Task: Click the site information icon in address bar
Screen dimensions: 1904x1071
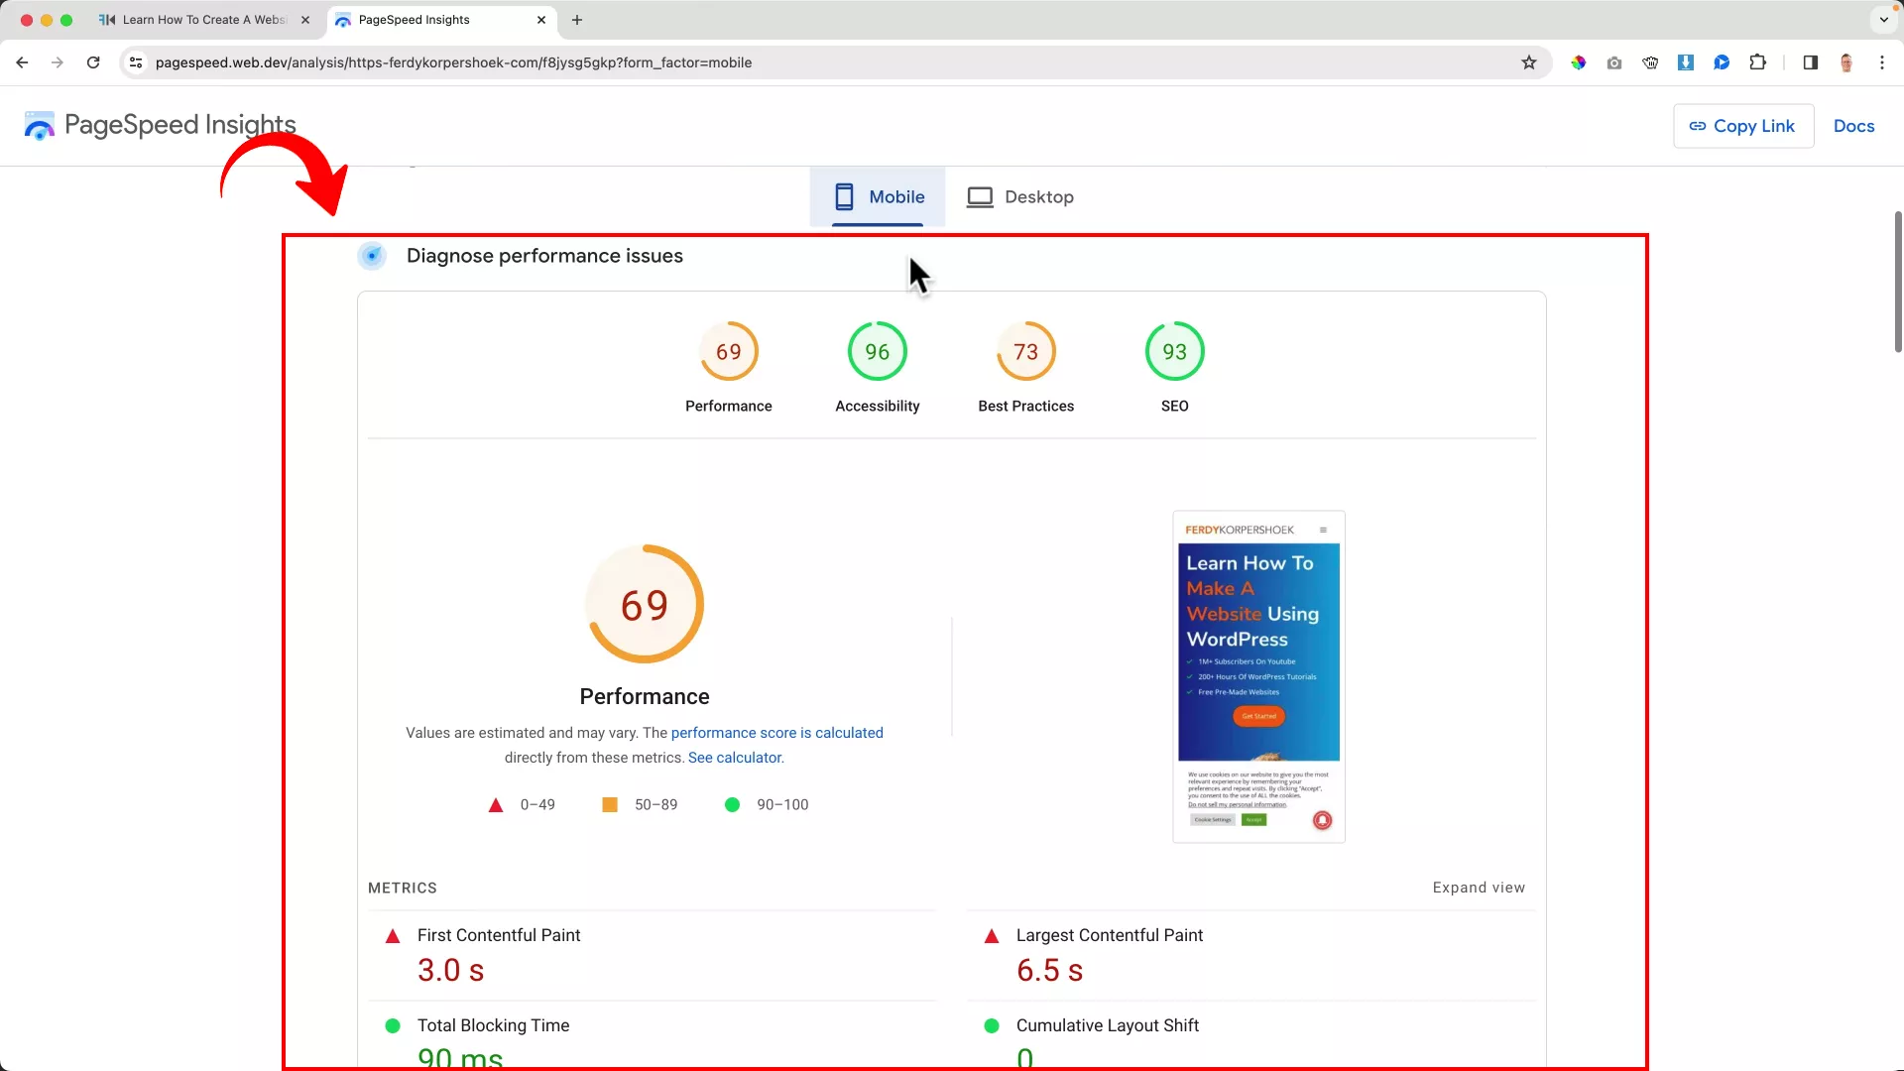Action: [135, 61]
